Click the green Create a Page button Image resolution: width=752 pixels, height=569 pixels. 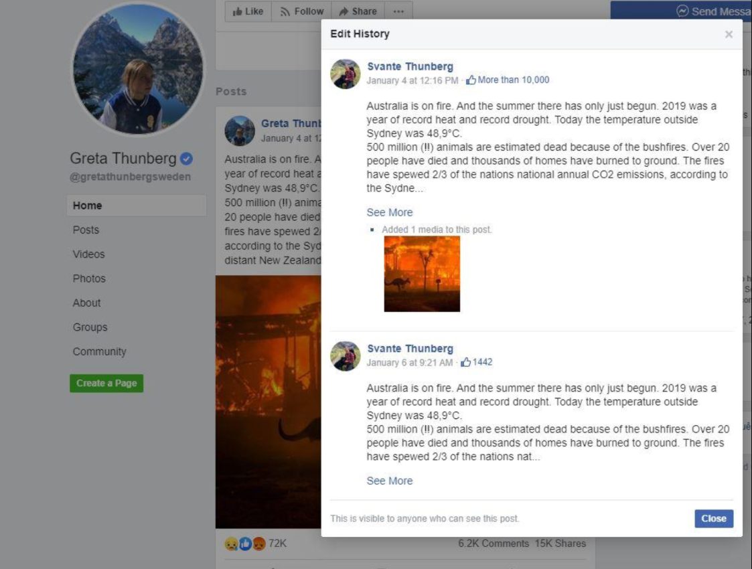[x=106, y=383]
